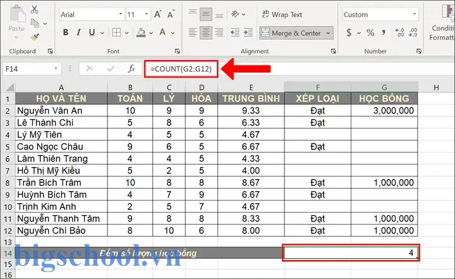Click the Select All corner triangle
455x279 pixels.
tap(9, 87)
